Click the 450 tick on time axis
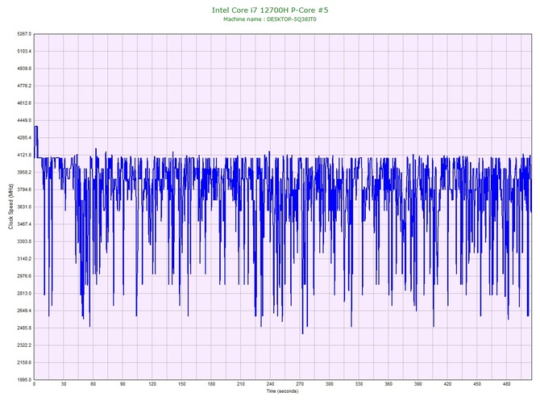Screen dimensions: 540x405 click(x=477, y=384)
